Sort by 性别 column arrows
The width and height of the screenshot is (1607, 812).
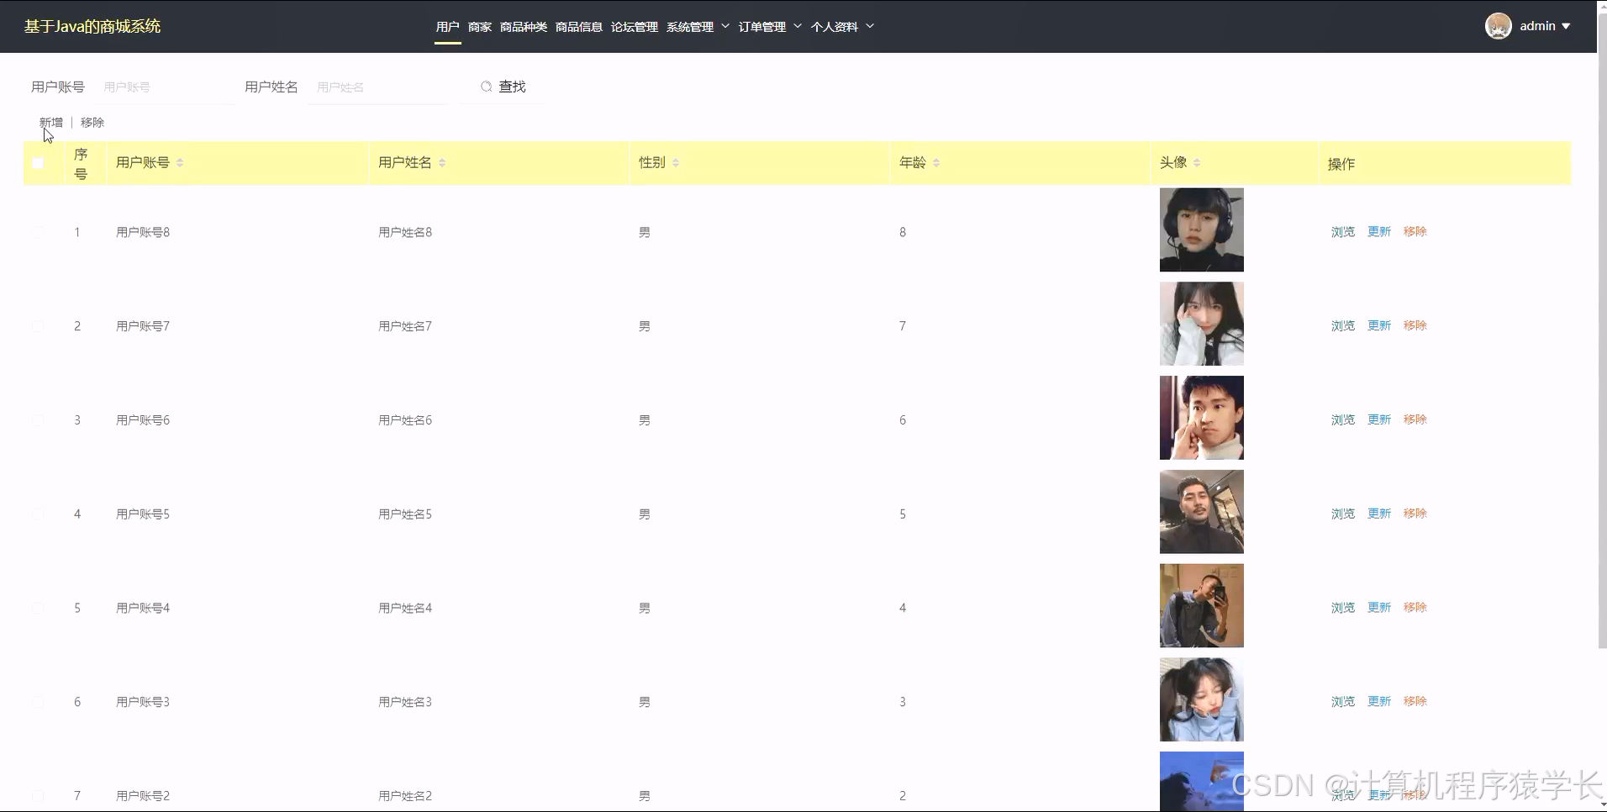(676, 162)
